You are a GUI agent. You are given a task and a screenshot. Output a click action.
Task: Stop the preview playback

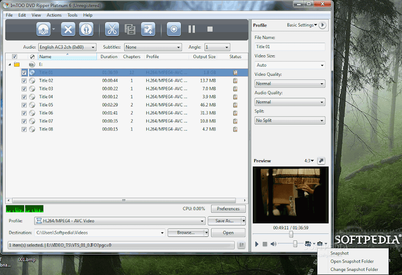pos(265,244)
